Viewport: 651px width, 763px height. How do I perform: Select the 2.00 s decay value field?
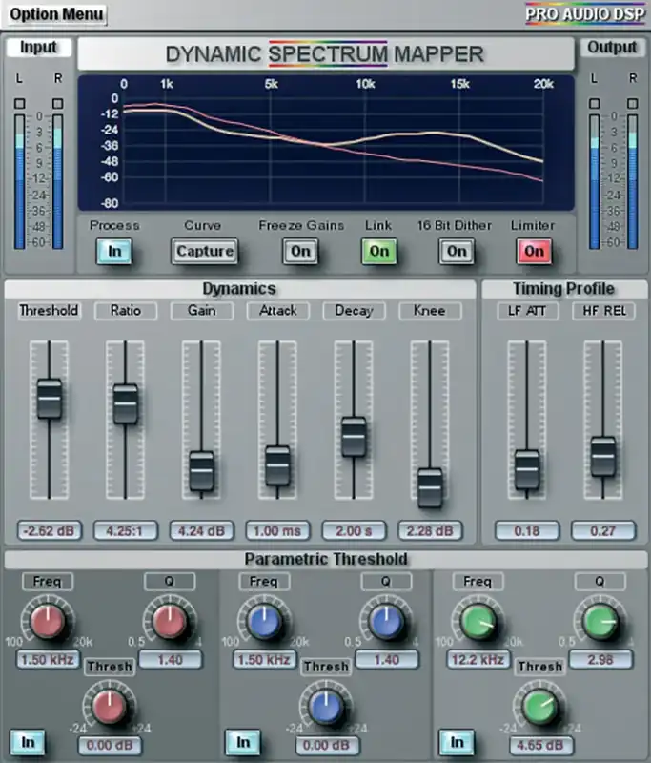(x=354, y=530)
